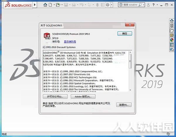
Task: Expand the Open file dropdown arrow
Action: click(x=62, y=5)
